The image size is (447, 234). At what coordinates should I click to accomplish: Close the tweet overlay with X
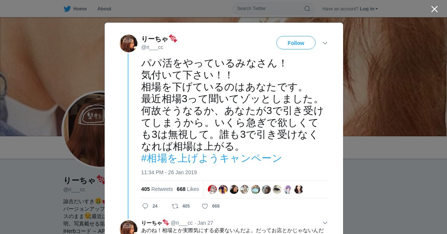[x=434, y=9]
